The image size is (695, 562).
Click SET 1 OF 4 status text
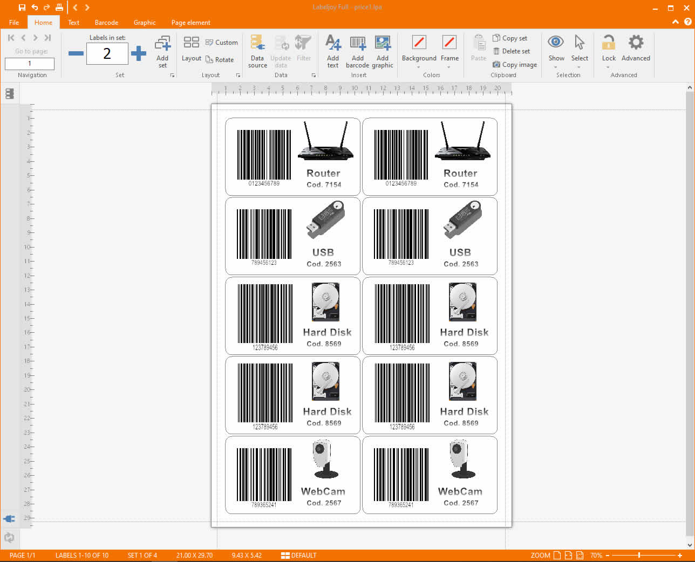pyautogui.click(x=142, y=556)
